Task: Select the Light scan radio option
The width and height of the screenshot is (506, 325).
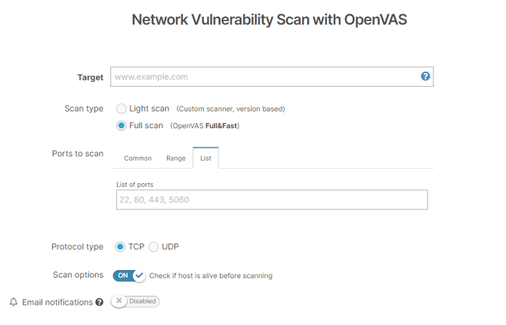Action: point(121,109)
